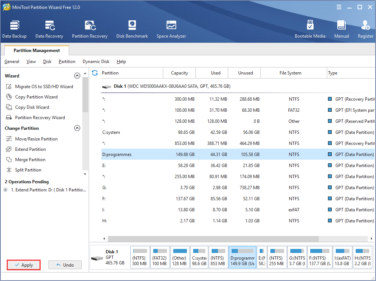Select the H: partition row
376x281 pixels.
click(x=237, y=221)
